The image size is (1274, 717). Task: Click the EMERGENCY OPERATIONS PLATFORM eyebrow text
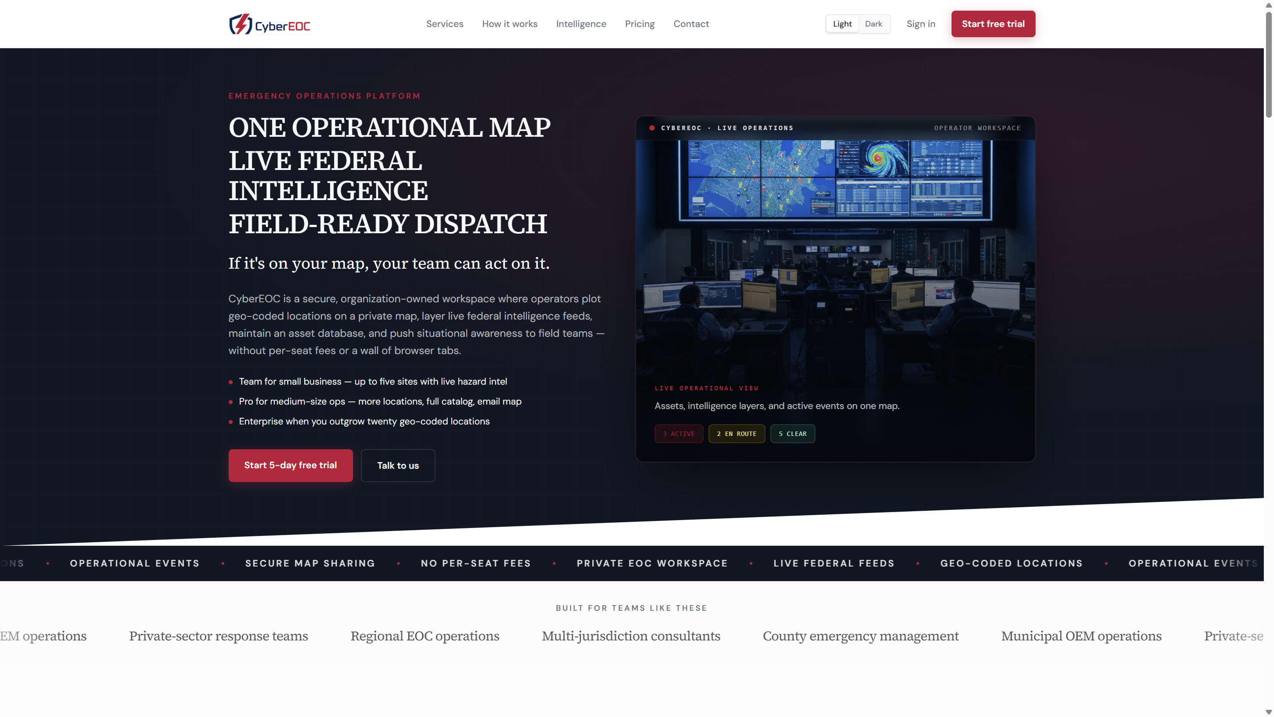coord(324,96)
